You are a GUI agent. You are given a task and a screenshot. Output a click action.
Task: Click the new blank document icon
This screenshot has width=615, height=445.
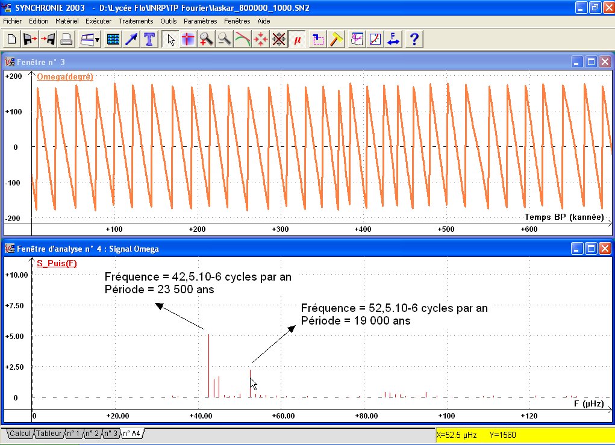pos(11,40)
